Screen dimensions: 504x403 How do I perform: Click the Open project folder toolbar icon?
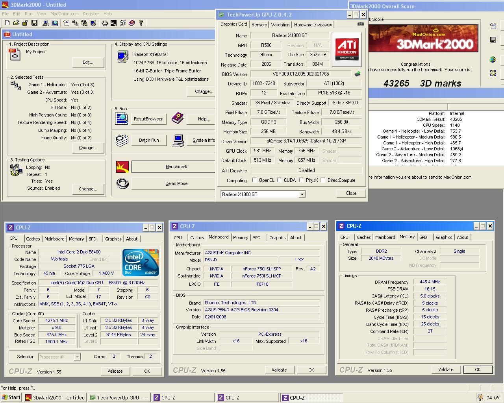click(x=17, y=23)
